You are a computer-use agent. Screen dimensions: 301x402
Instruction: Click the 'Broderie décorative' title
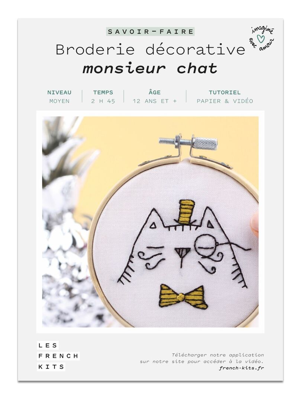pyautogui.click(x=150, y=49)
